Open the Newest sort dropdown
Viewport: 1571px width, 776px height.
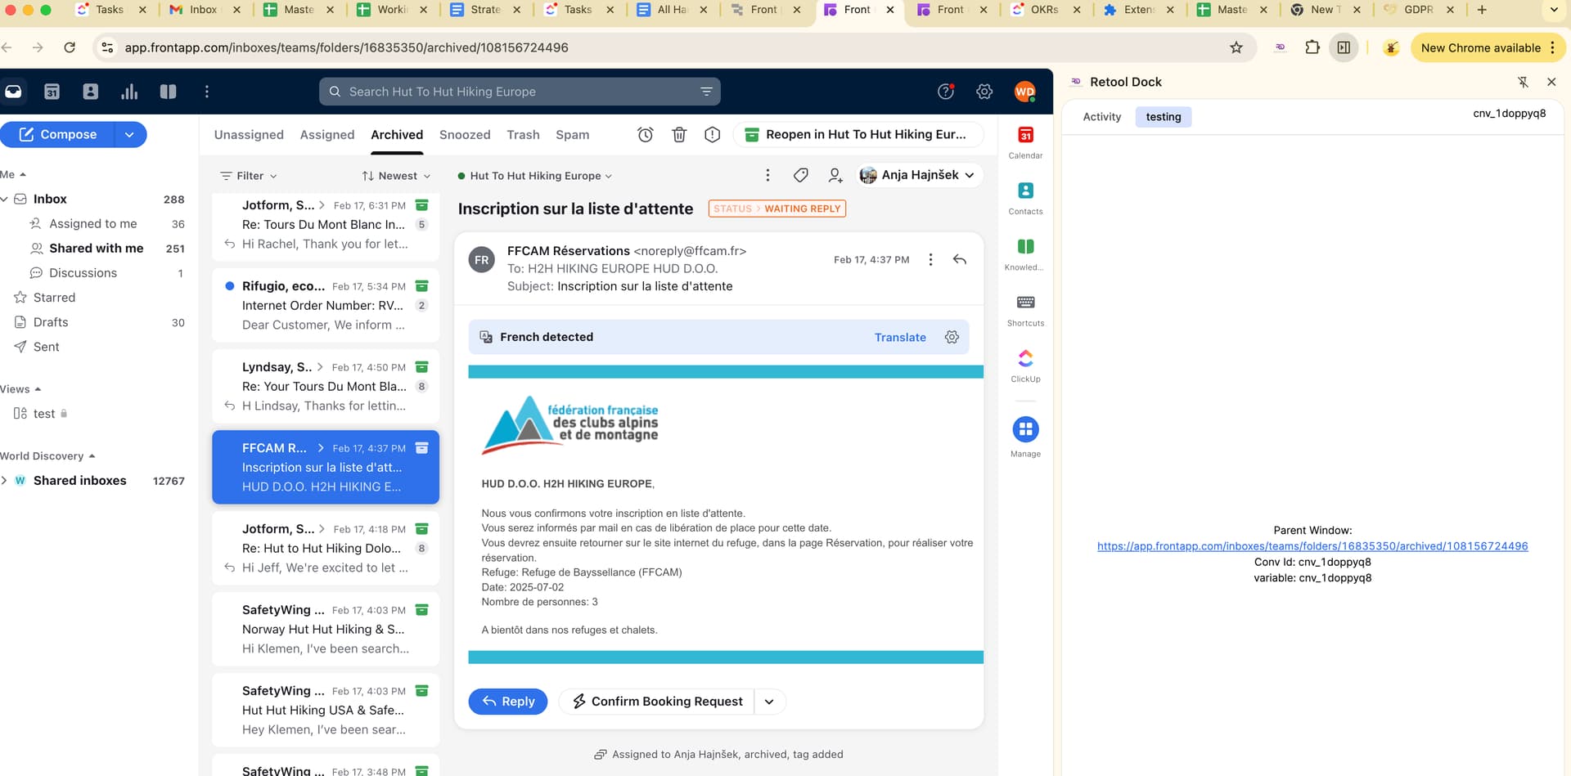pos(396,176)
